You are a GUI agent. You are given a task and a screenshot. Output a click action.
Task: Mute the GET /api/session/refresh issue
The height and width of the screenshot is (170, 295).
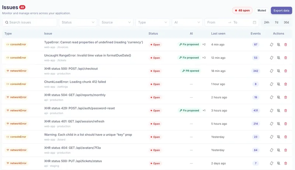[x=279, y=124]
